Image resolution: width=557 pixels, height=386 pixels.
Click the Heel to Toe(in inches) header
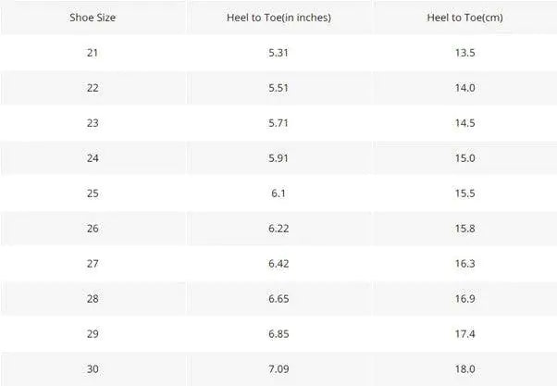pyautogui.click(x=278, y=18)
